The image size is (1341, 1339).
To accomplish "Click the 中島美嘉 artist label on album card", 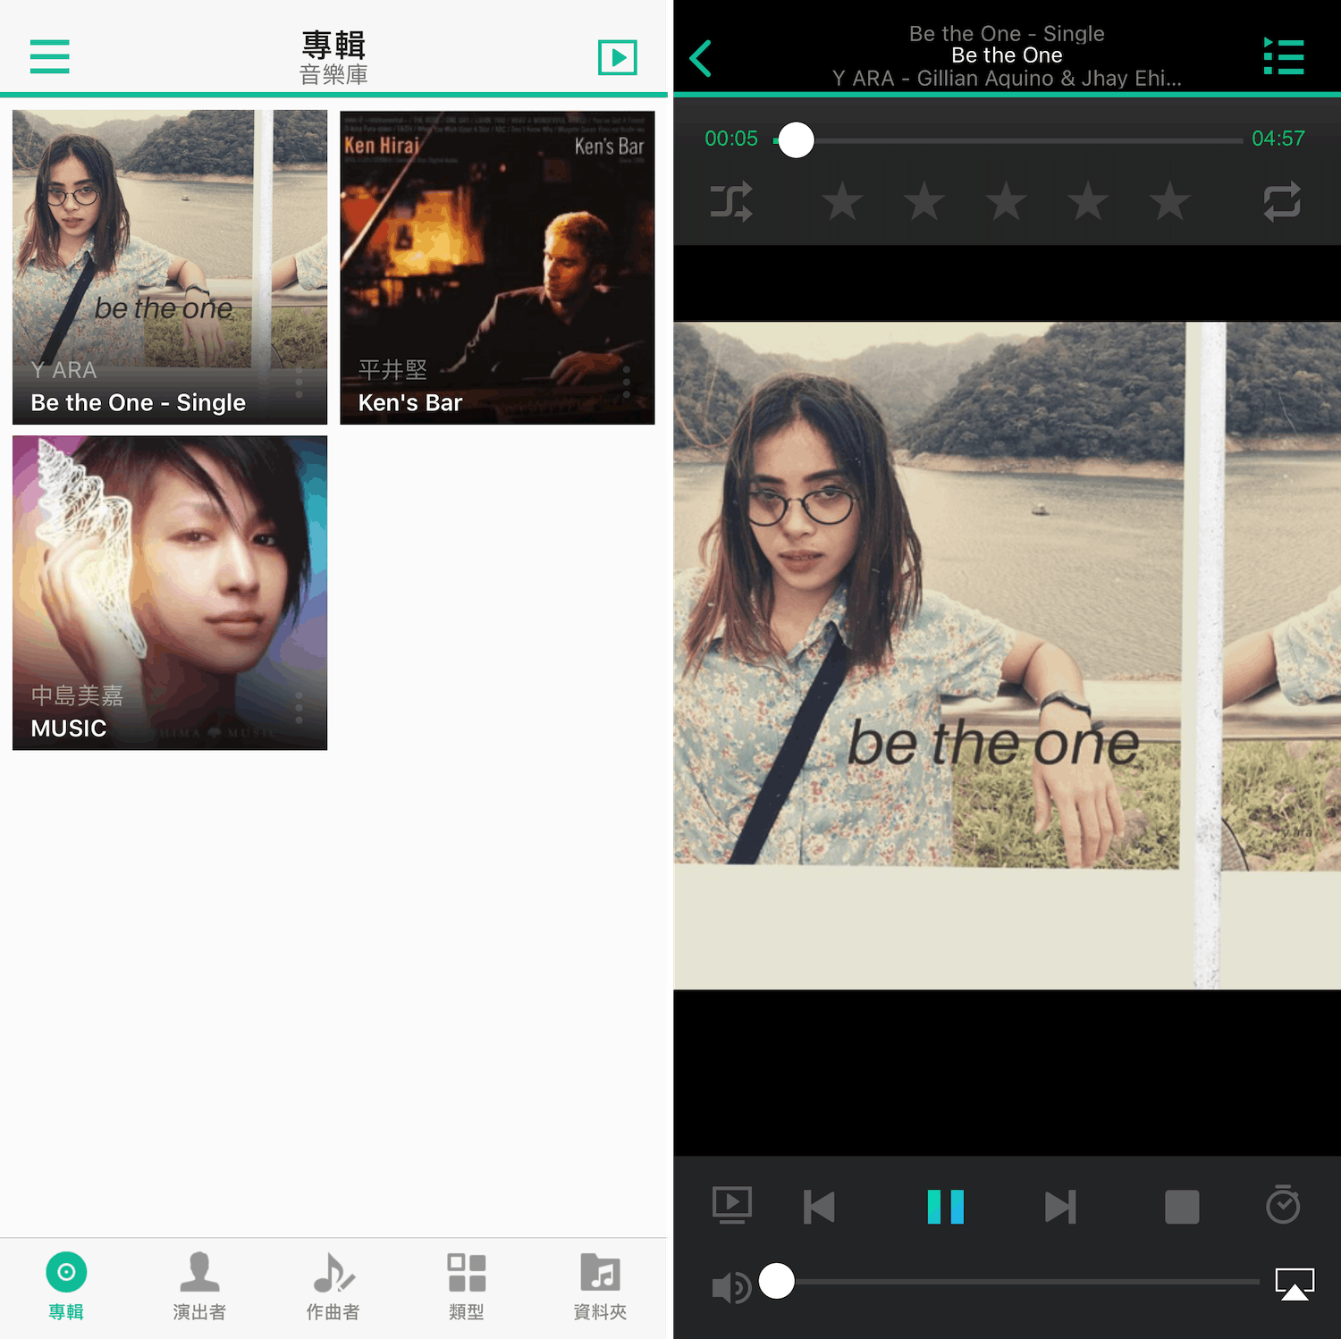I will coord(77,695).
